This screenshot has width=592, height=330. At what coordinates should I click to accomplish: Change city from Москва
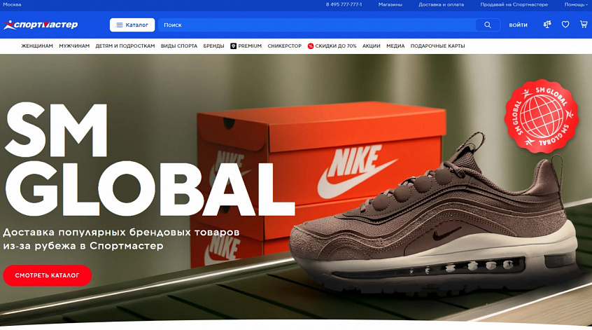12,5
